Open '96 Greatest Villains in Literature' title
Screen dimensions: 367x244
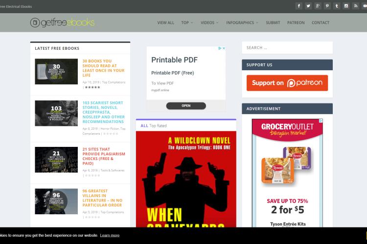tap(102, 198)
